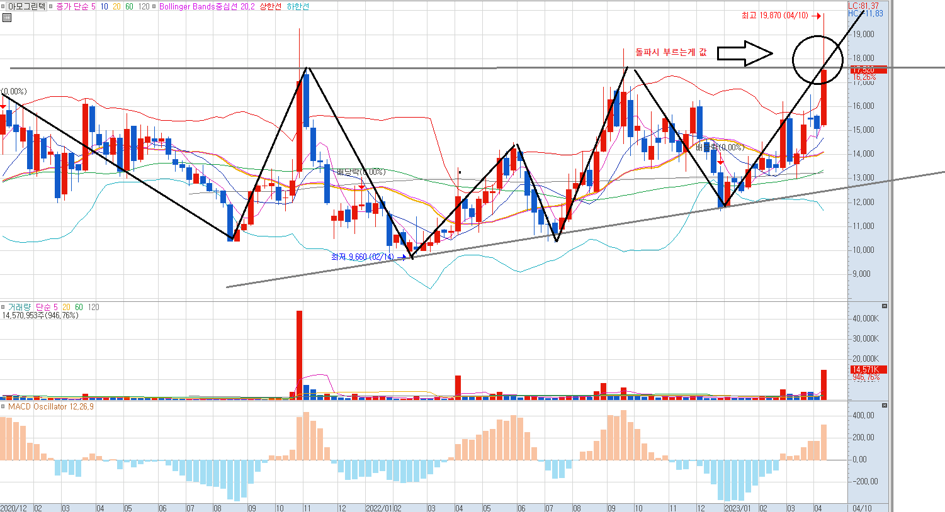Image resolution: width=945 pixels, height=512 pixels.
Task: Click the 2022/01 date axis label
Action: coord(380,508)
